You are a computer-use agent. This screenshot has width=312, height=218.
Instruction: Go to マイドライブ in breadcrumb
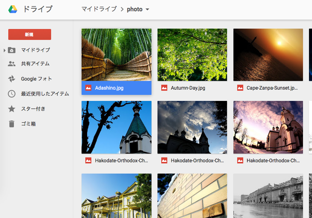point(99,9)
